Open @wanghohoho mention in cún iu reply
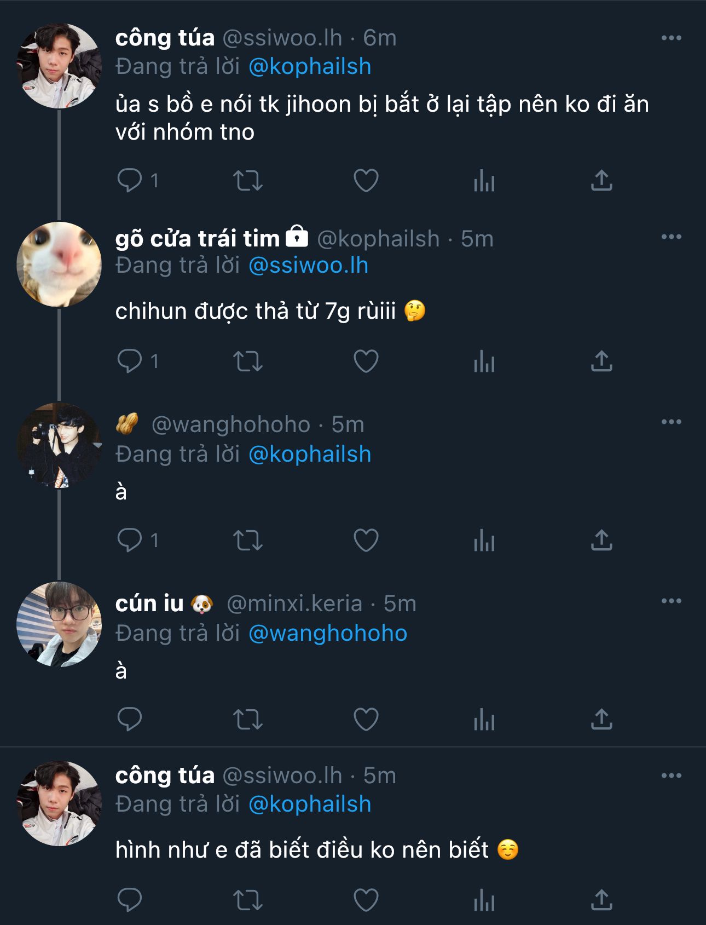Screen dimensions: 706x925 click(328, 633)
